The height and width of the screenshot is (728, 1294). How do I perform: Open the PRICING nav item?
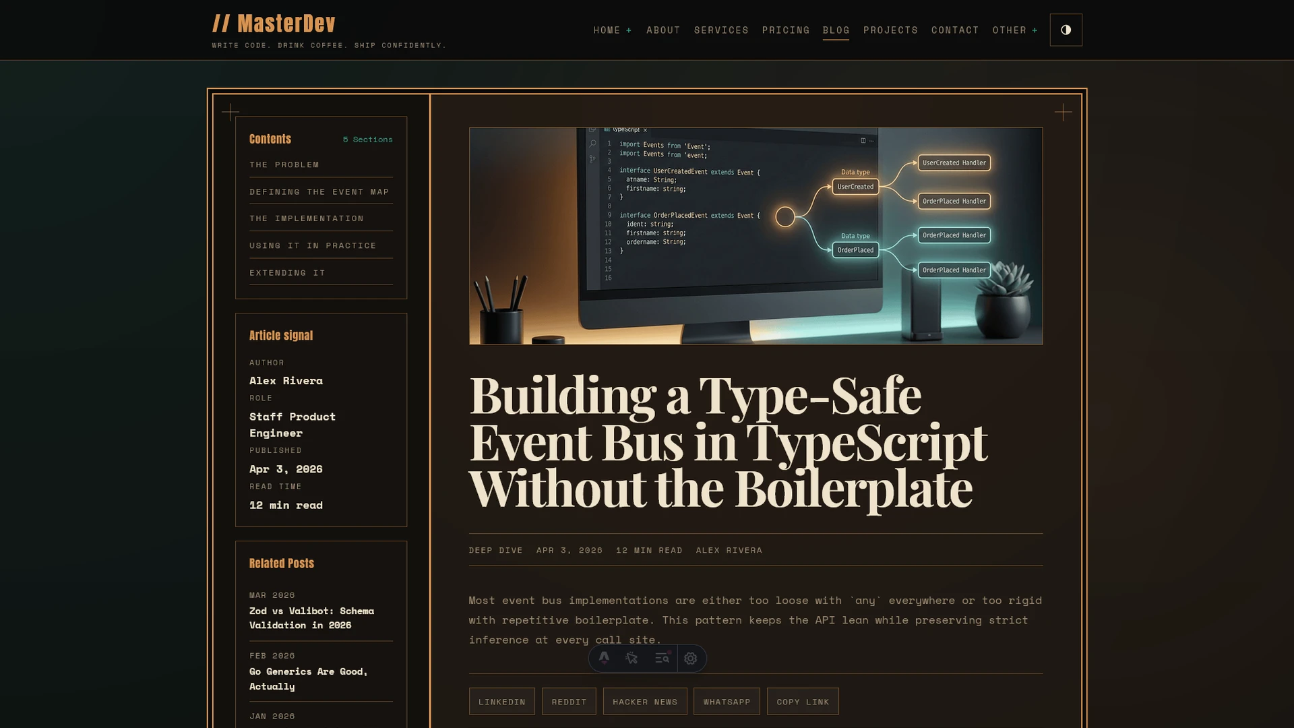(x=786, y=30)
